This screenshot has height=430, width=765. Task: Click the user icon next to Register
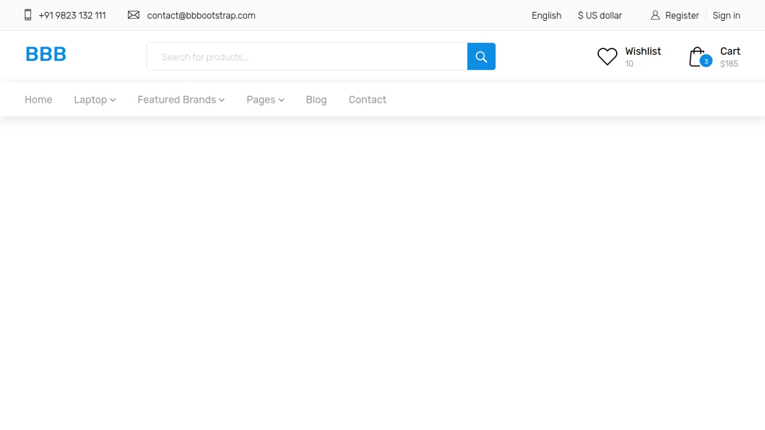[655, 16]
